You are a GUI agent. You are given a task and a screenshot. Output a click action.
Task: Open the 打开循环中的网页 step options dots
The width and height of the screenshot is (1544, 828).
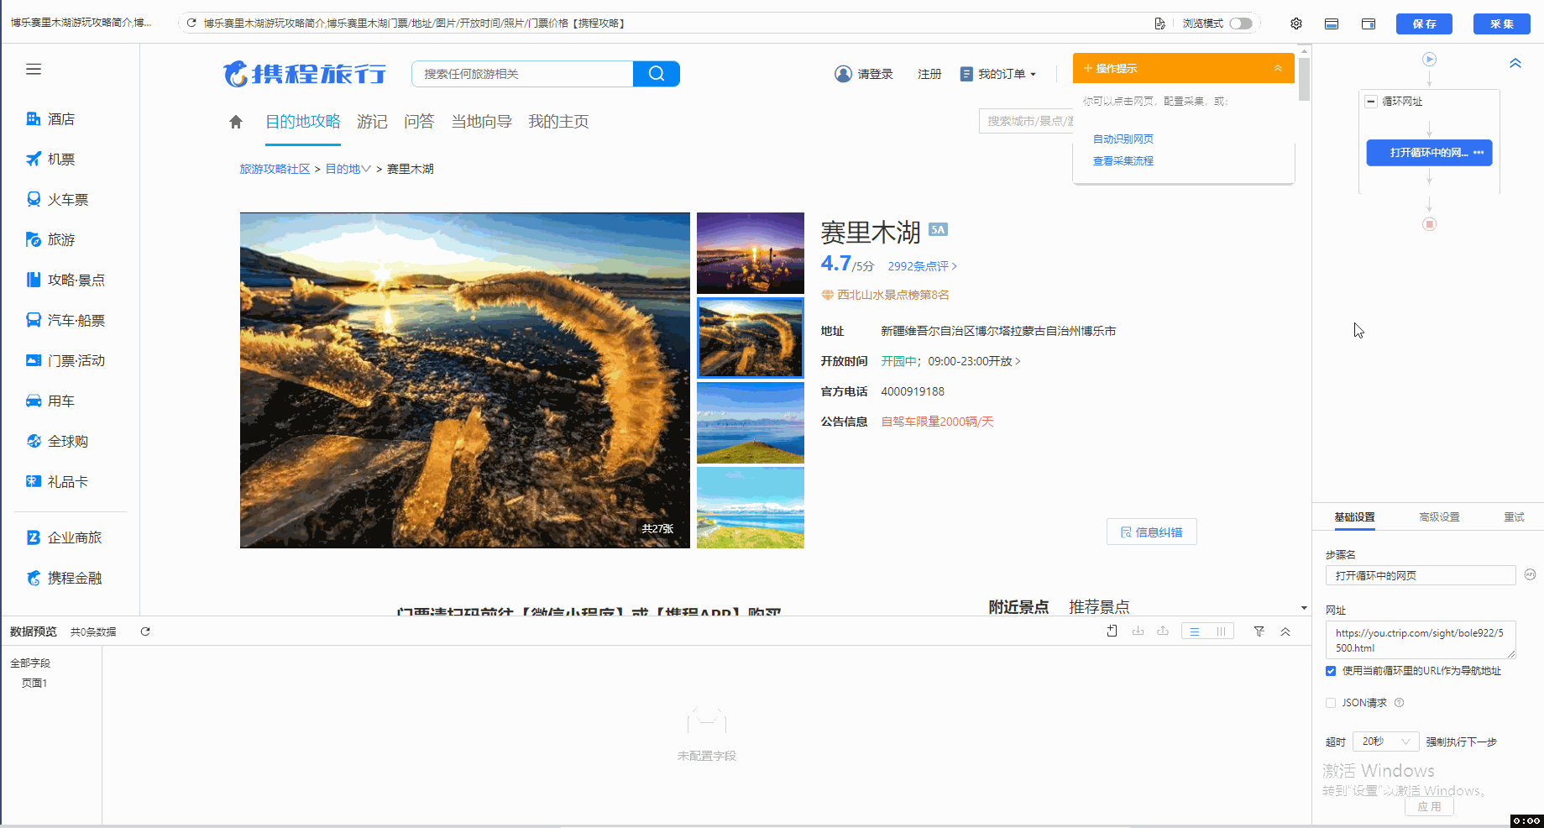(x=1479, y=153)
